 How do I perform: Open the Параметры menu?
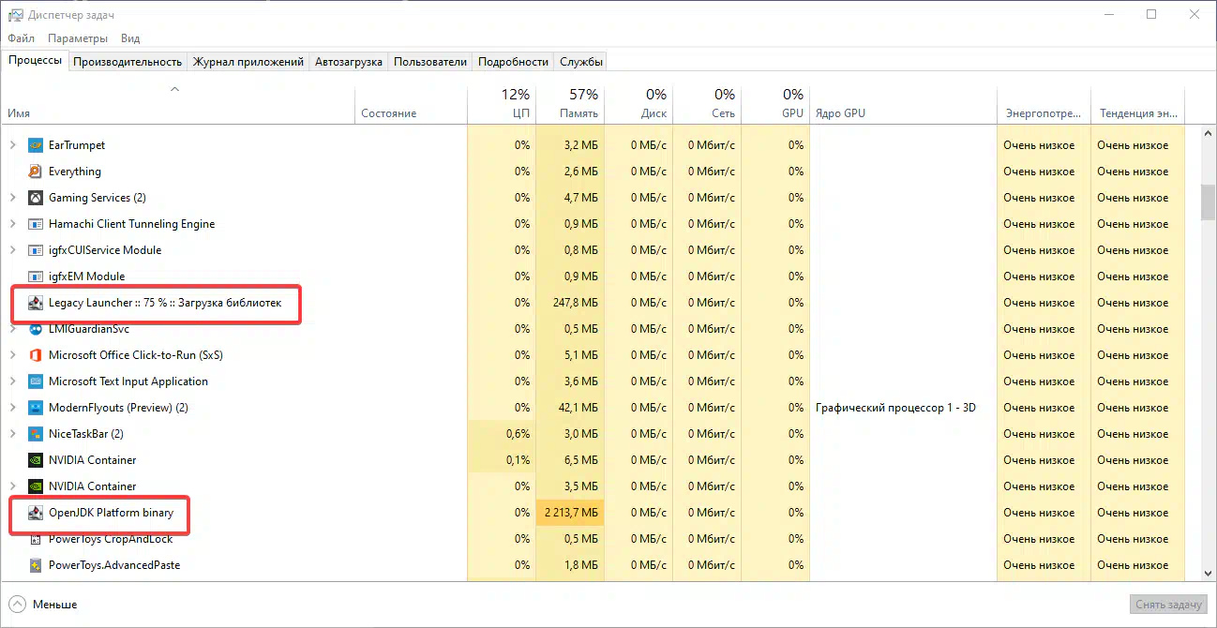pyautogui.click(x=78, y=38)
